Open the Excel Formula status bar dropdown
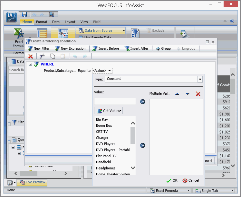The height and width of the screenshot is (197, 241). 188,191
